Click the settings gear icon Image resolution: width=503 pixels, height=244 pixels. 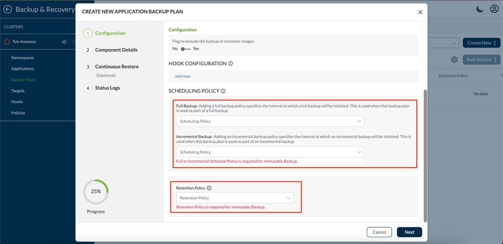point(454,60)
